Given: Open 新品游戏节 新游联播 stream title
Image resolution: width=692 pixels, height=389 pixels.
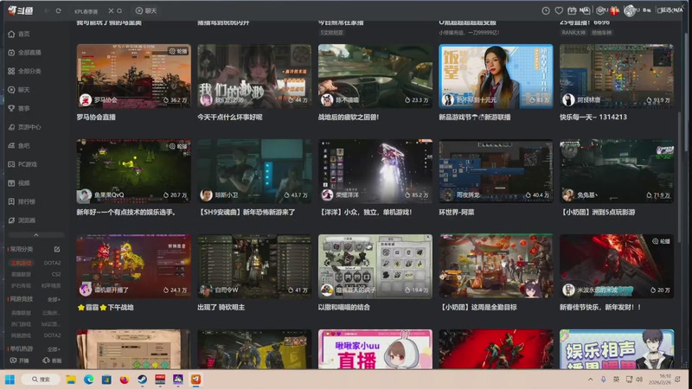Looking at the screenshot, I should pos(474,118).
